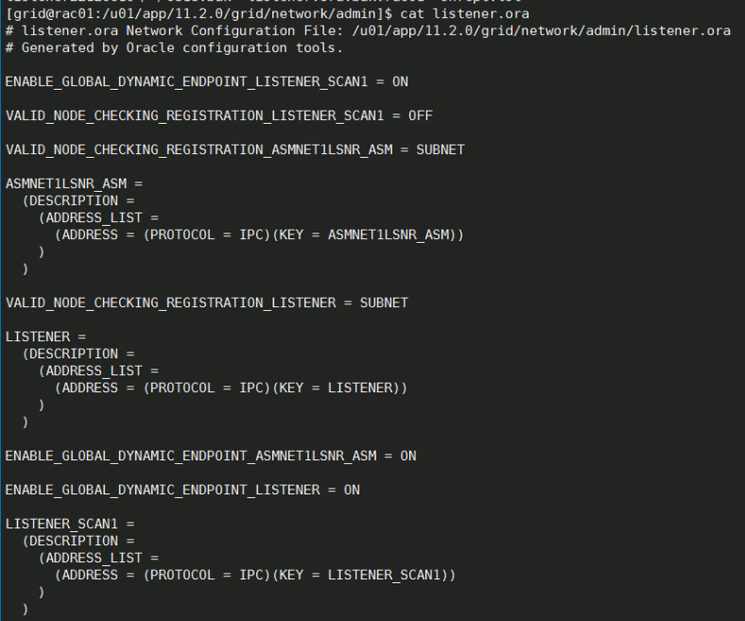Click the OFF value for LISTENER_SCAN1 registration

pyautogui.click(x=421, y=115)
